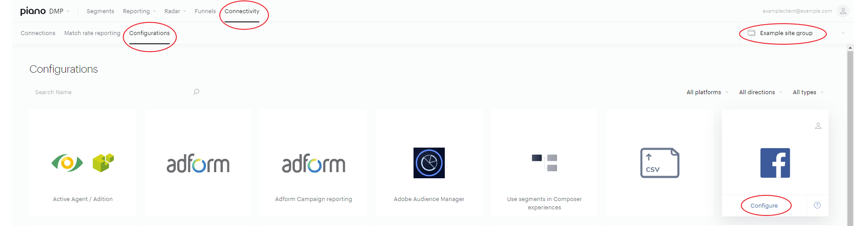Click the search magnifier icon
Viewport: 854px width, 226px height.
pos(197,92)
